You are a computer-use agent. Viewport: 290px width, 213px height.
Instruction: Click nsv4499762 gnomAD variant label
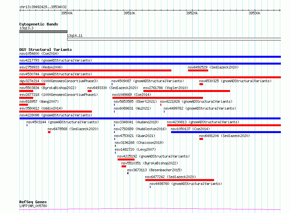pyautogui.click(x=200, y=108)
